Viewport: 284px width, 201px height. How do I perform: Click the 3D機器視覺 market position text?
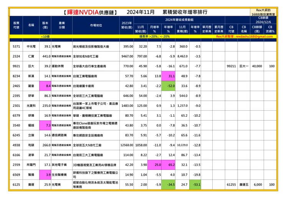[x=94, y=165]
